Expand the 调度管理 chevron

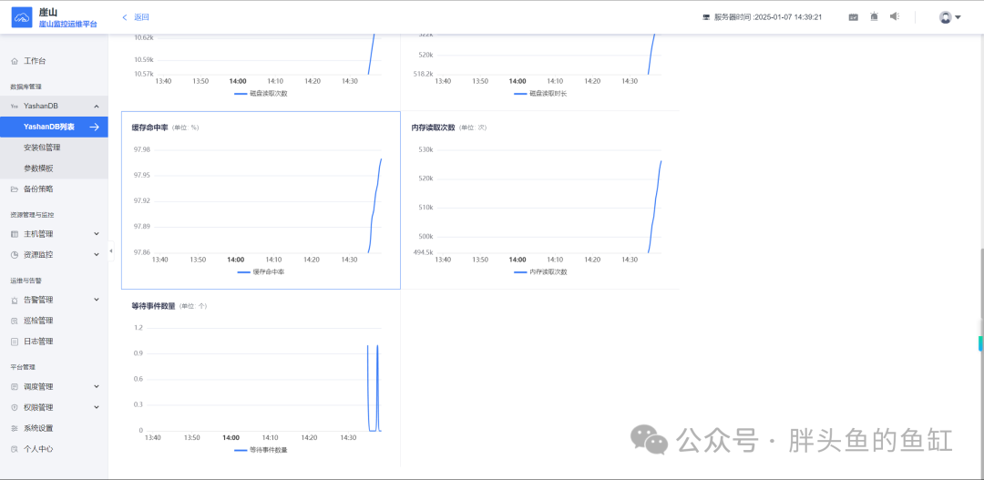(x=97, y=386)
